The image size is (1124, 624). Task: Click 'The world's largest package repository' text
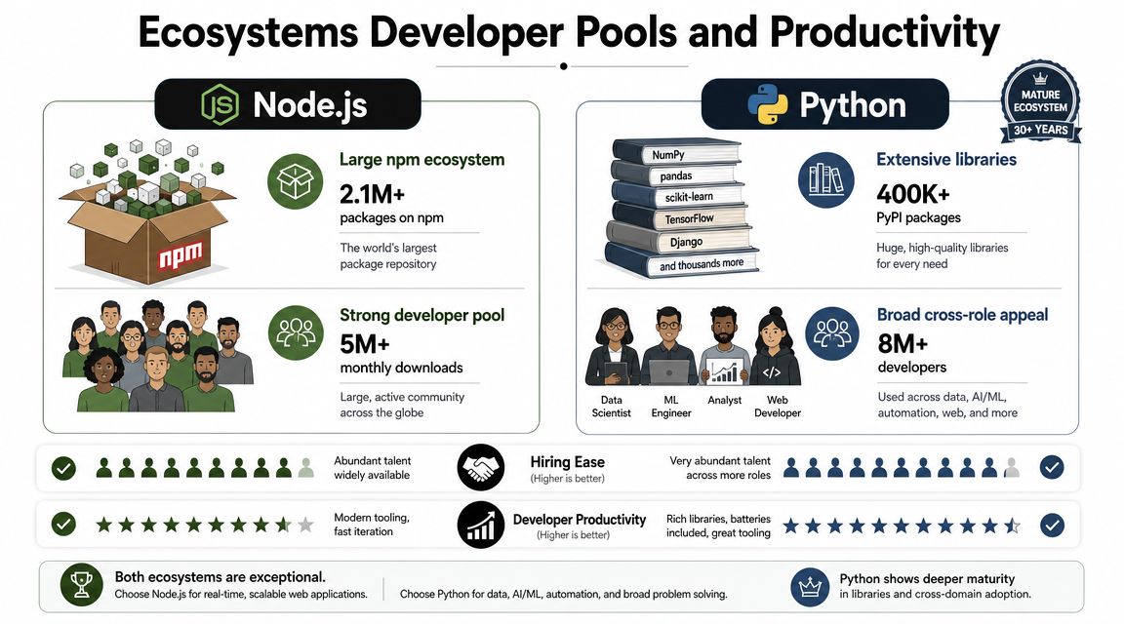tap(387, 255)
